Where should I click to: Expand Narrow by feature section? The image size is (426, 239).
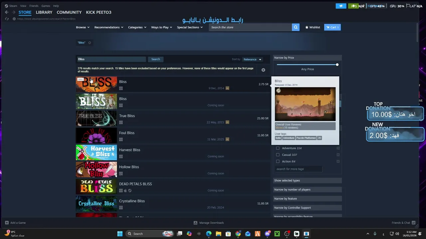click(x=308, y=199)
